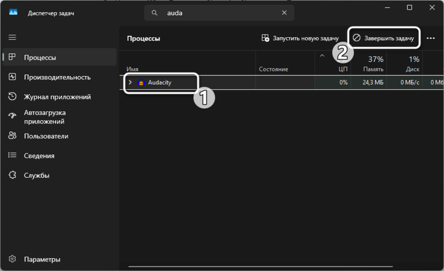Screen dimensions: 444x271
Task: Open the Журнал приложений history icon
Action: point(12,97)
